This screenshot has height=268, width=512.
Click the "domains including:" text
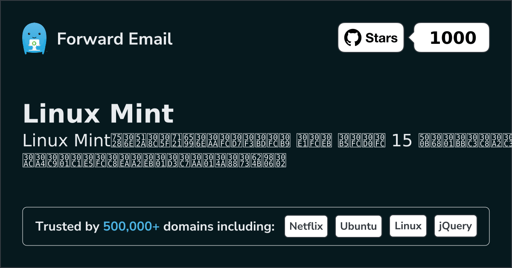tap(219, 227)
